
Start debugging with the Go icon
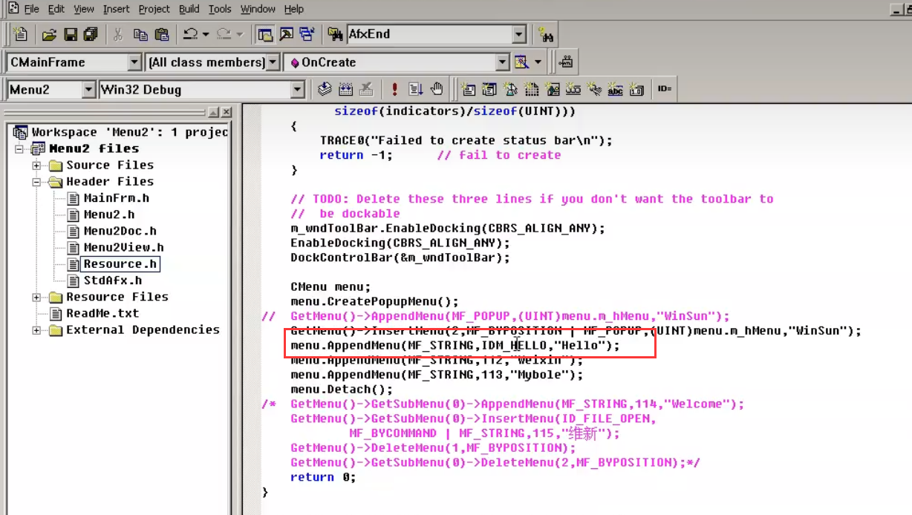[416, 90]
